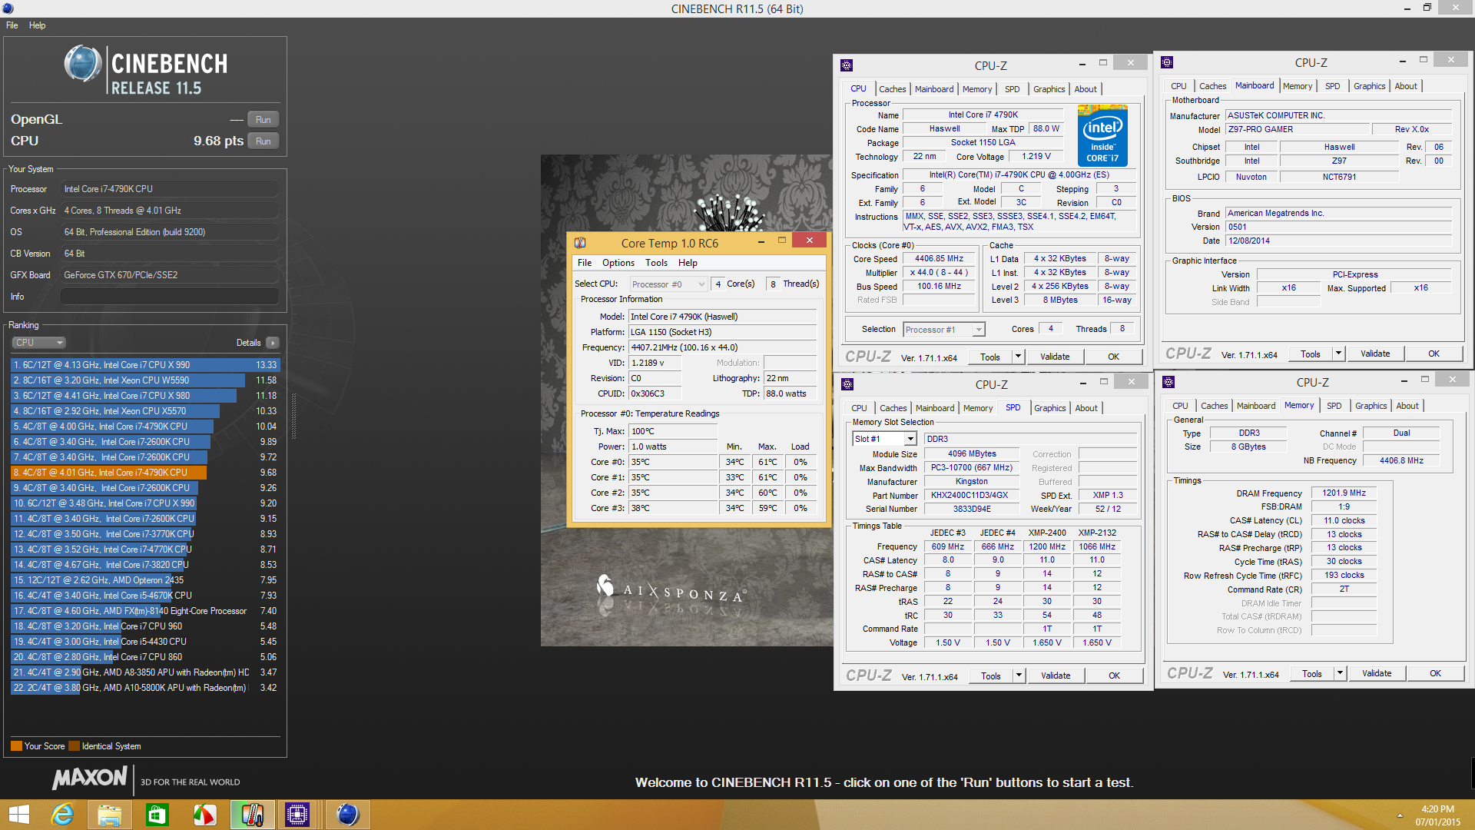Open File Explorer taskbar icon
This screenshot has height=830, width=1475.
109,815
